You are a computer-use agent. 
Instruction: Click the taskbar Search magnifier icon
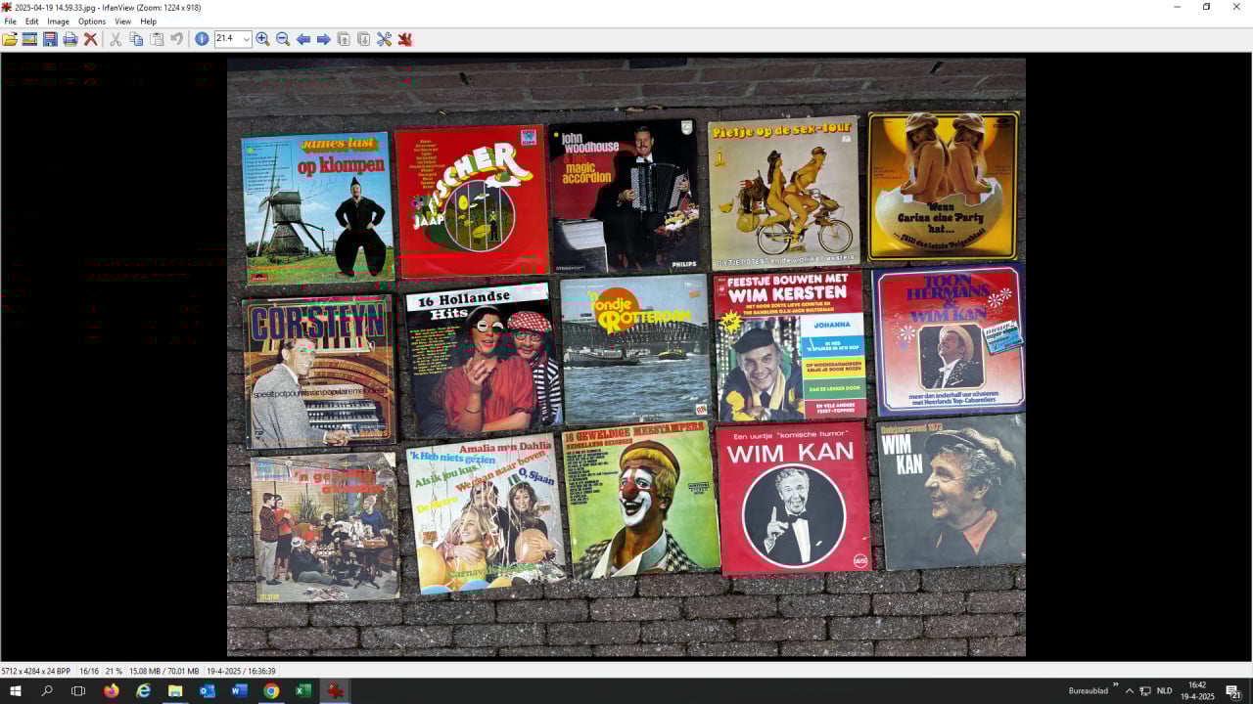(x=46, y=690)
